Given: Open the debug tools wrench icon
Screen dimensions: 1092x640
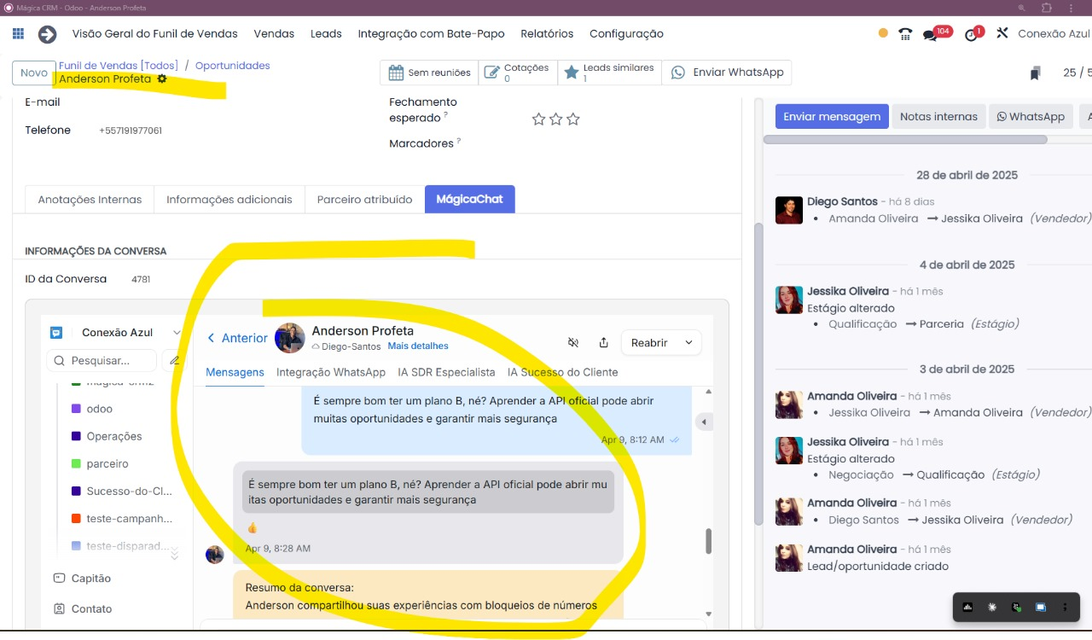Looking at the screenshot, I should (x=1002, y=33).
